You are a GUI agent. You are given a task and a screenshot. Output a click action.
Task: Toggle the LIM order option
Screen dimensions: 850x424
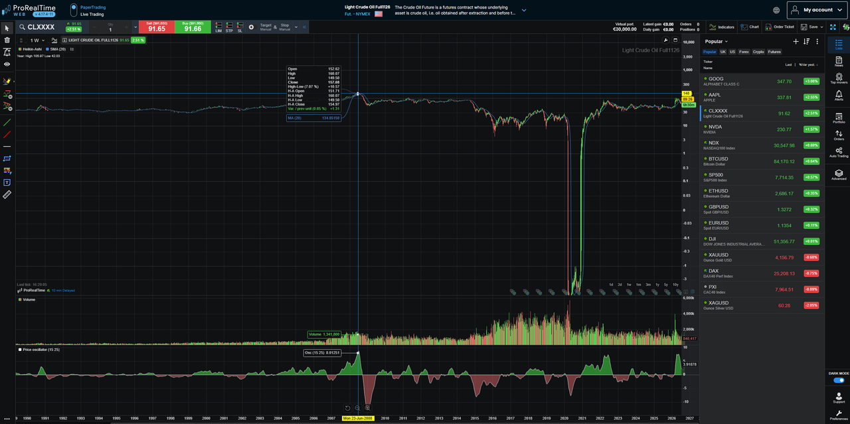point(218,27)
